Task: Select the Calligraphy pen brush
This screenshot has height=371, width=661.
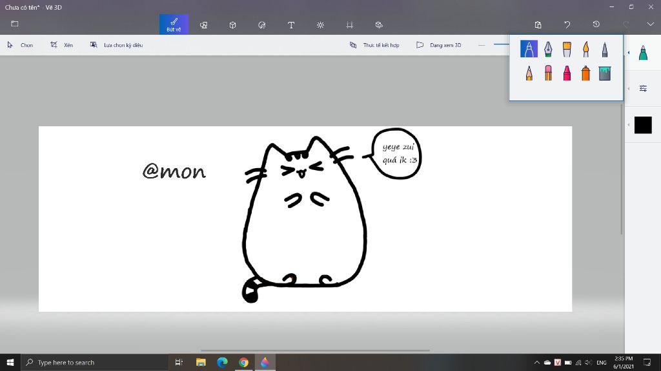Action: 548,49
